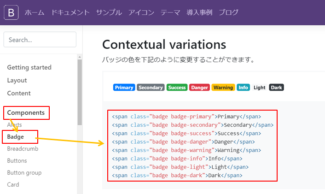Visit the ブログ nav link
The image size is (325, 194).
[x=229, y=12]
